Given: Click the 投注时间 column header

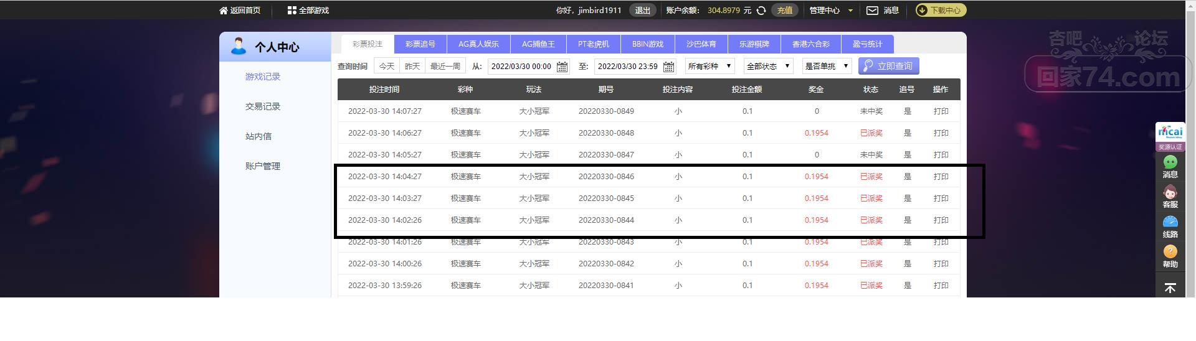Looking at the screenshot, I should [384, 90].
